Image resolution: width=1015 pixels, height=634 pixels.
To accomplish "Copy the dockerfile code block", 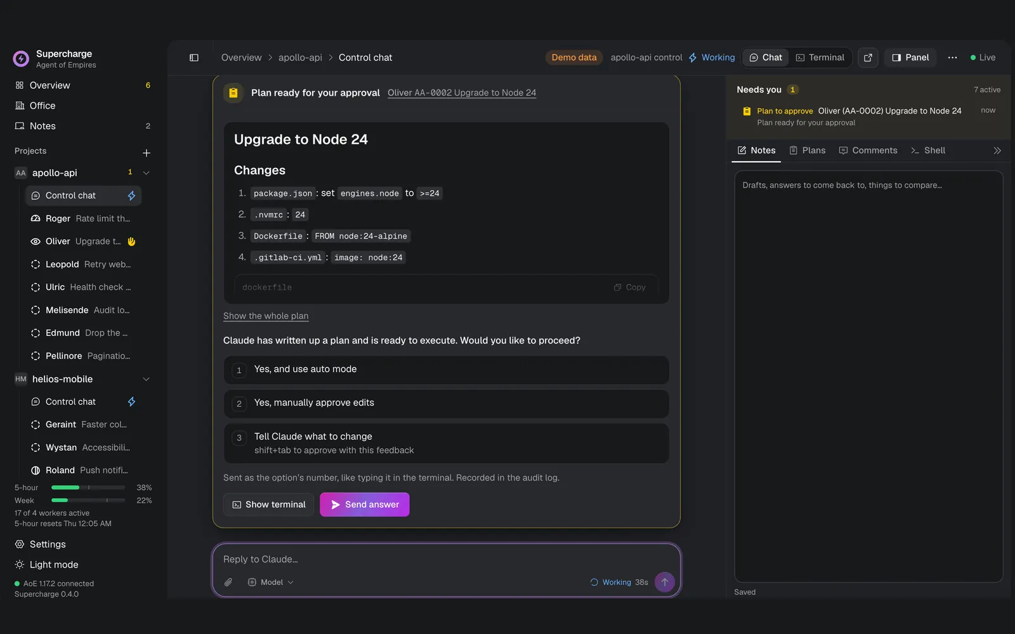I will (629, 287).
